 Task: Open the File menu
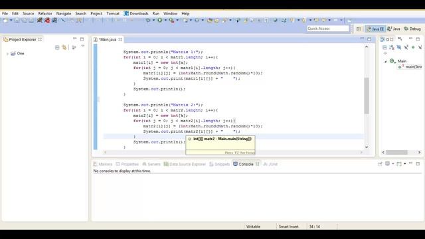(5, 13)
